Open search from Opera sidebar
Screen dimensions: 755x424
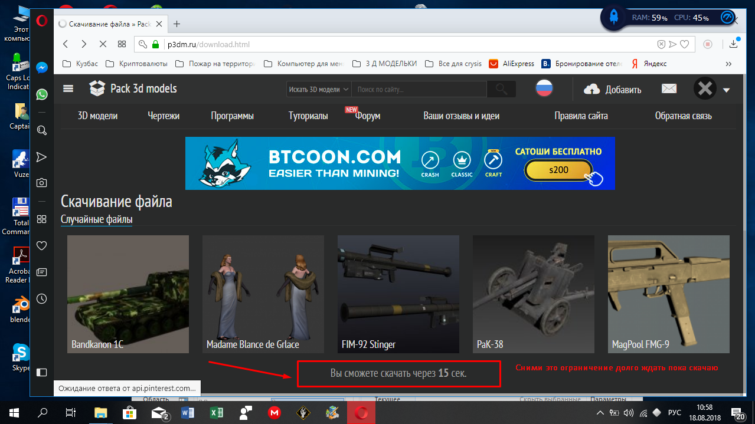pos(41,130)
